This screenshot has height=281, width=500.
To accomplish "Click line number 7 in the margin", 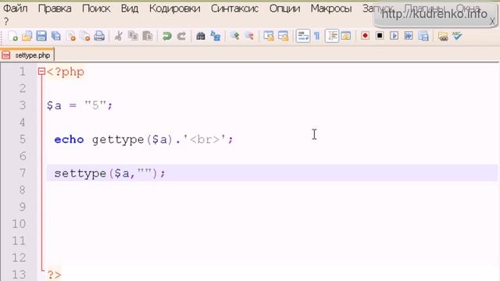I will pyautogui.click(x=22, y=173).
